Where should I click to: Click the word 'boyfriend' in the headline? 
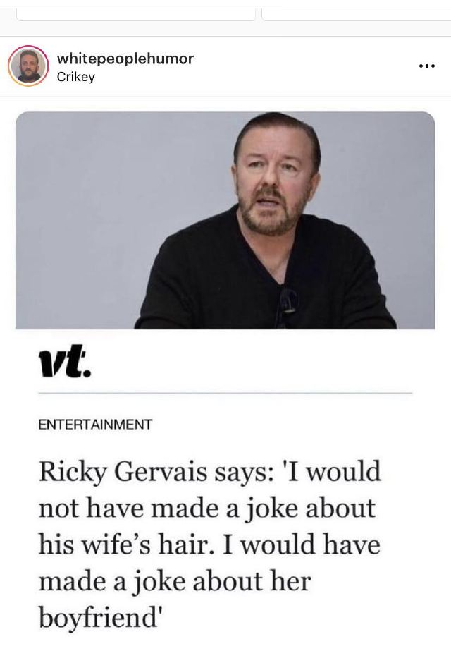pyautogui.click(x=97, y=619)
